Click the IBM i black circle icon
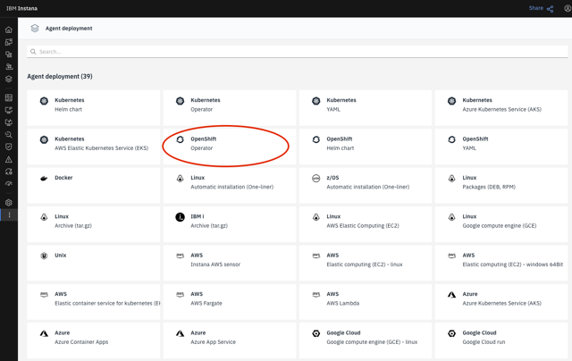Viewport: 572px width, 361px height. pyautogui.click(x=181, y=217)
